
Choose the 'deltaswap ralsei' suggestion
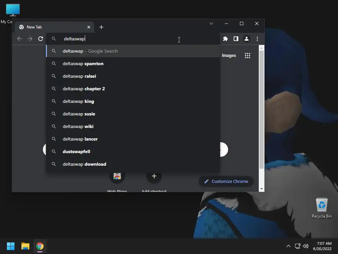pos(133,76)
